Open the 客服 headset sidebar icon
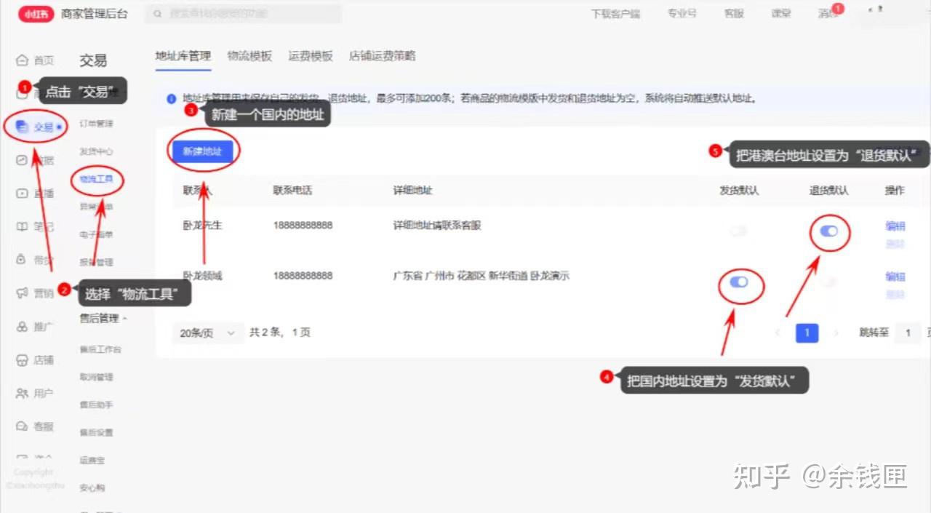The image size is (931, 513). tap(22, 426)
